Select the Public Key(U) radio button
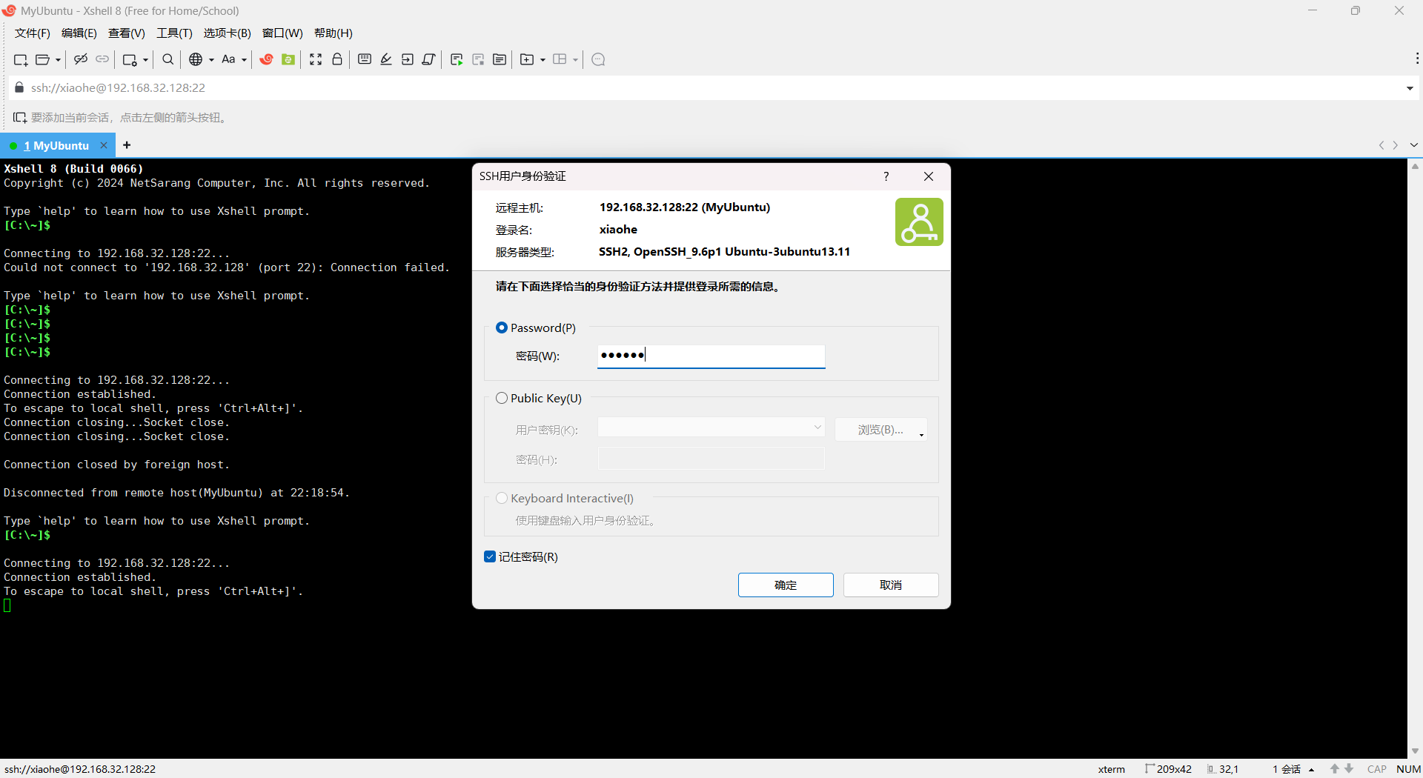Screen dimensions: 1423x778 (x=502, y=398)
